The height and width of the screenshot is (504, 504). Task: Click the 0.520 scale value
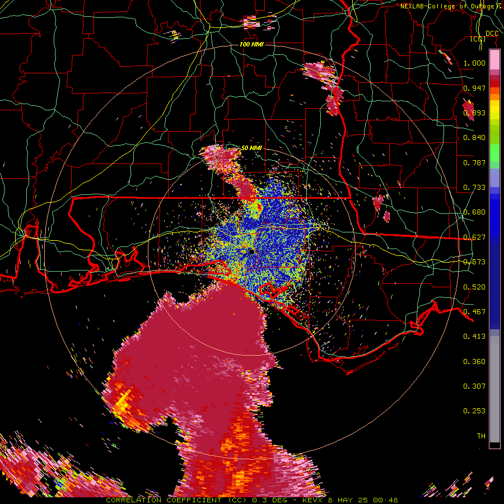[474, 287]
